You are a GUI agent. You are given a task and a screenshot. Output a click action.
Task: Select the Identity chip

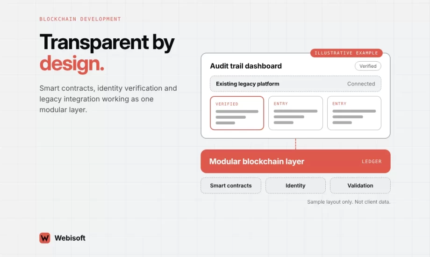(x=295, y=186)
